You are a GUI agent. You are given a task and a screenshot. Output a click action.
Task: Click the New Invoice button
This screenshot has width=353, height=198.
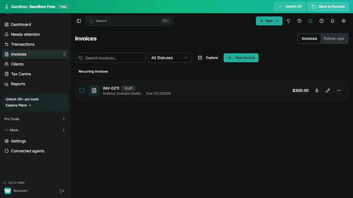[241, 58]
